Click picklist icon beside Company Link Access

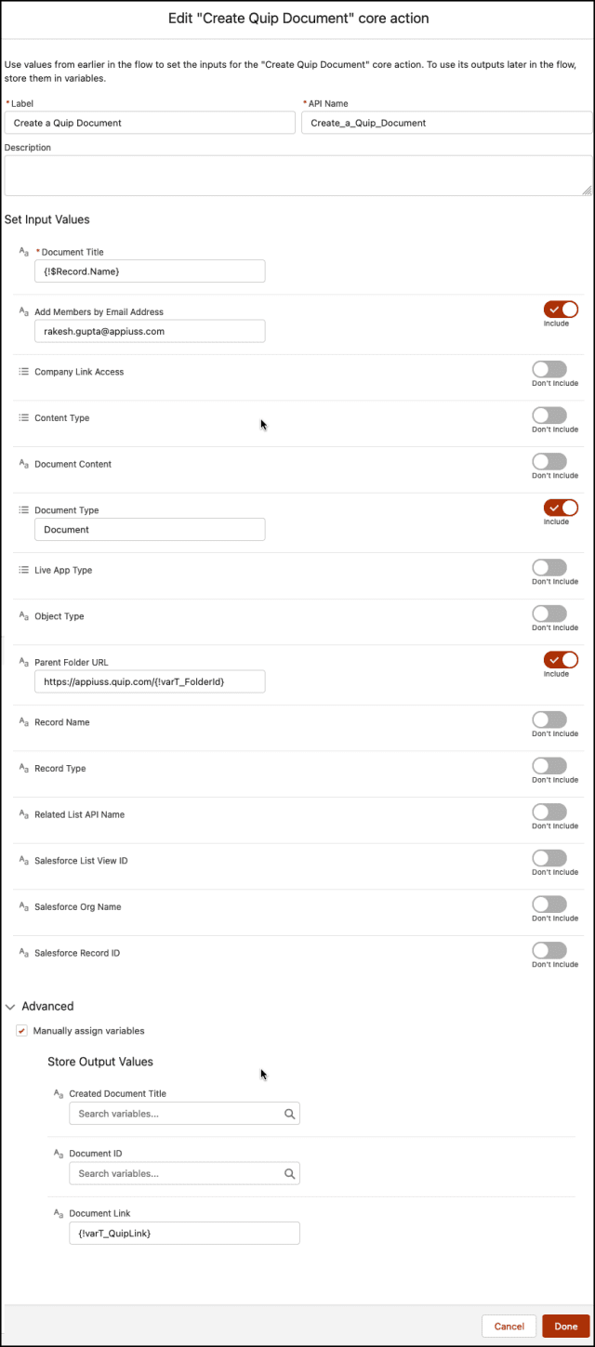pos(24,372)
